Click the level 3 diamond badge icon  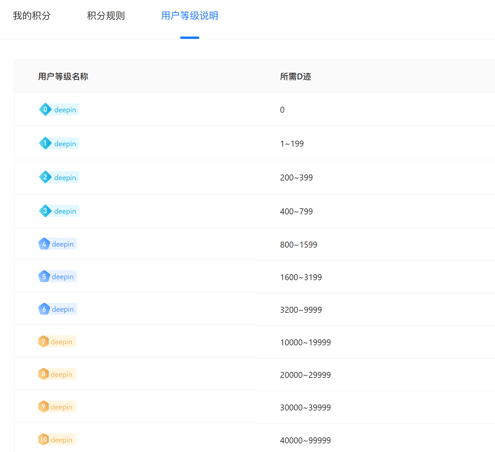tap(45, 211)
